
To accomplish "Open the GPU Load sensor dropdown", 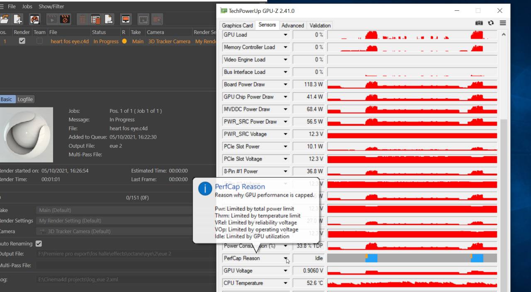I will pyautogui.click(x=285, y=35).
